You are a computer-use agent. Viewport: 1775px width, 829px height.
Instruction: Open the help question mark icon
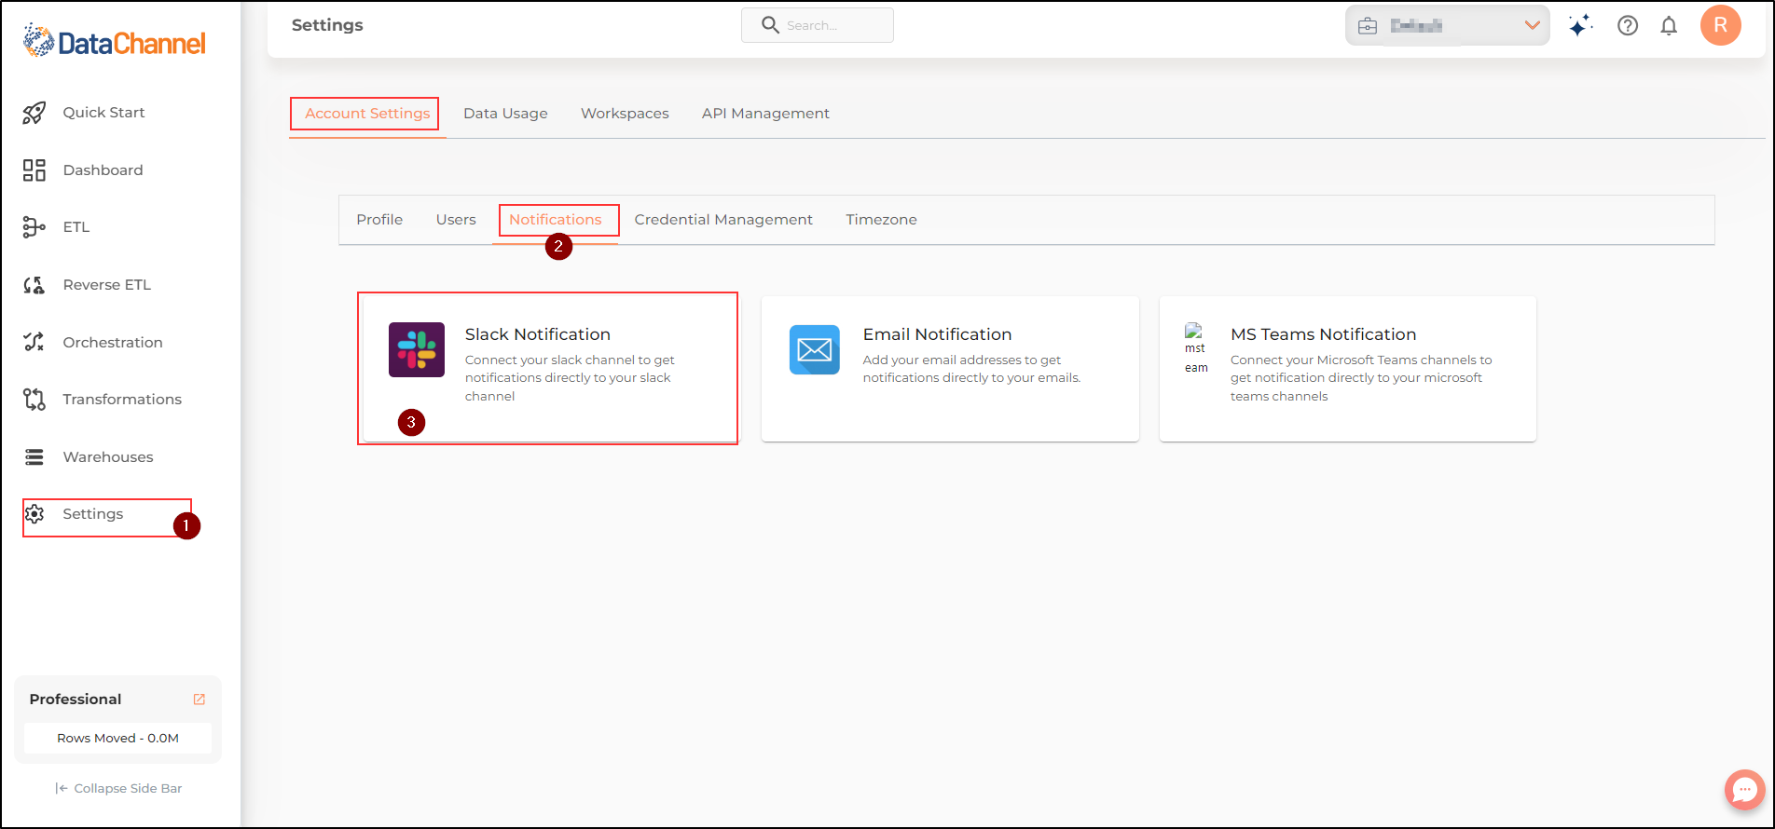tap(1628, 26)
